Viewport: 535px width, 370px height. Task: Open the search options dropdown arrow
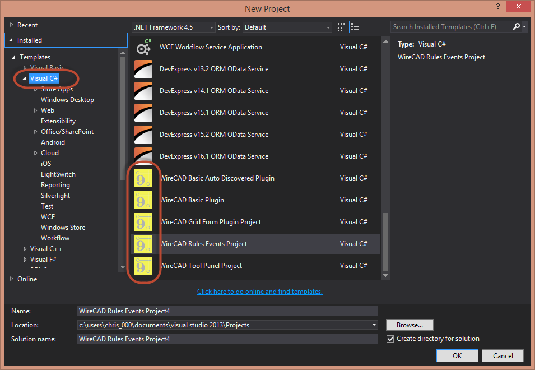pyautogui.click(x=524, y=26)
